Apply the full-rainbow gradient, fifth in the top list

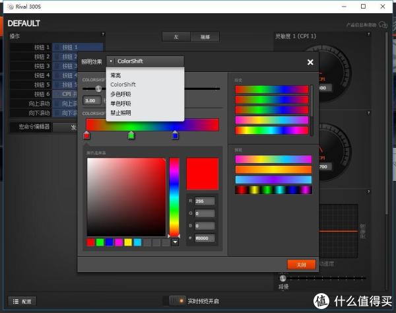click(272, 130)
